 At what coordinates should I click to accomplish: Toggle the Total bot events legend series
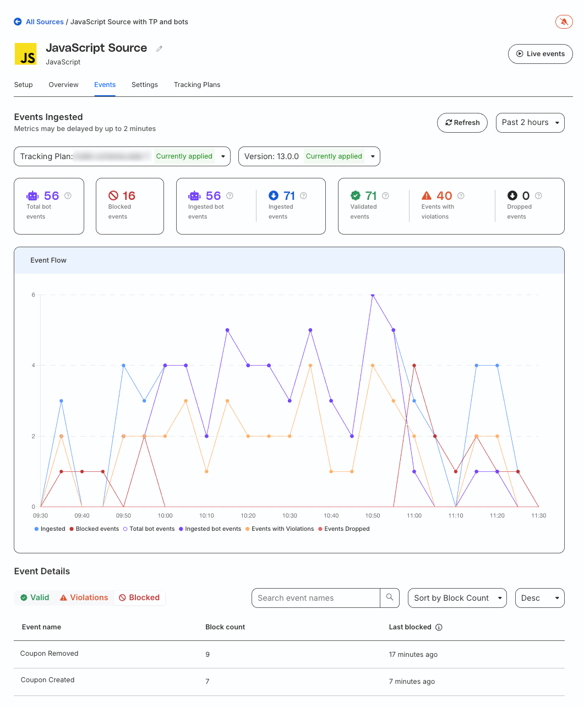click(149, 529)
